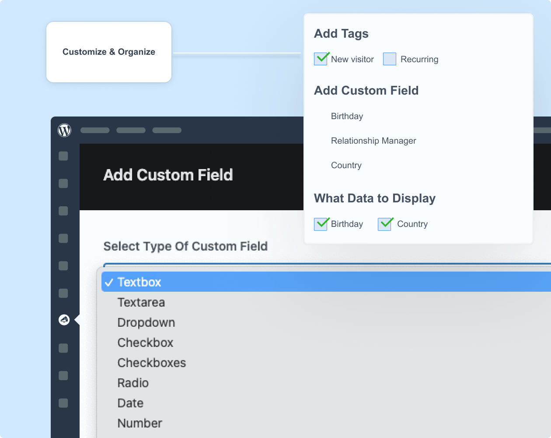The image size is (551, 438).
Task: Click the topmost gray sidebar menu icon
Action: pos(63,156)
